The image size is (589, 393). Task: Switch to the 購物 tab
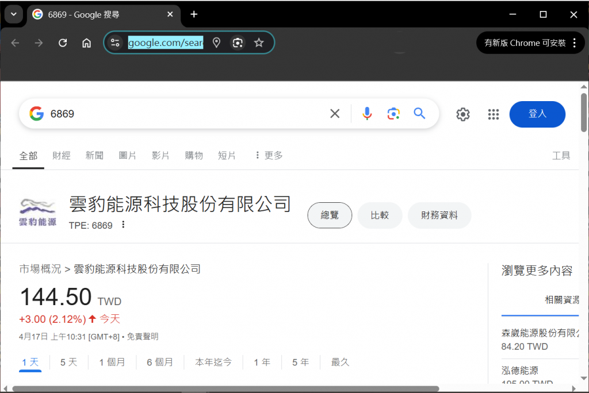coord(194,155)
